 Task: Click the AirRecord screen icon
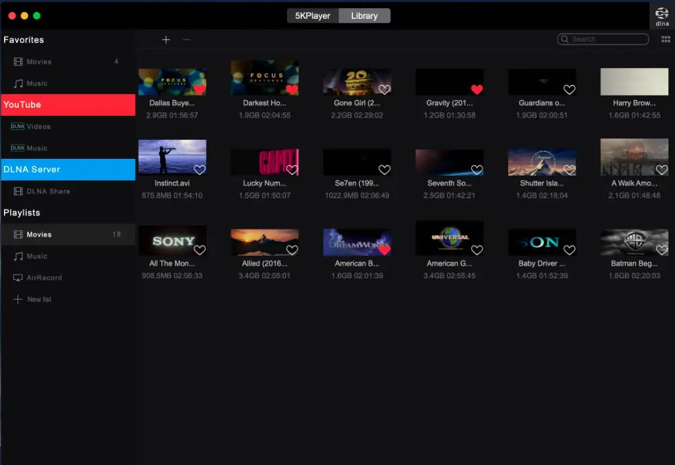point(18,277)
